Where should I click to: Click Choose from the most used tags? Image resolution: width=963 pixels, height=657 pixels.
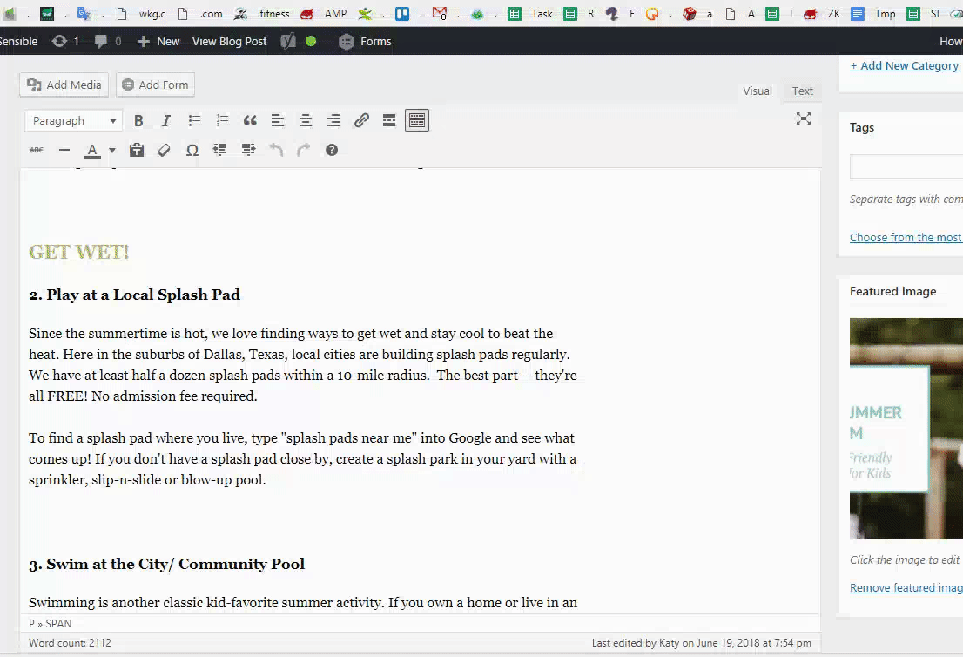click(x=906, y=237)
